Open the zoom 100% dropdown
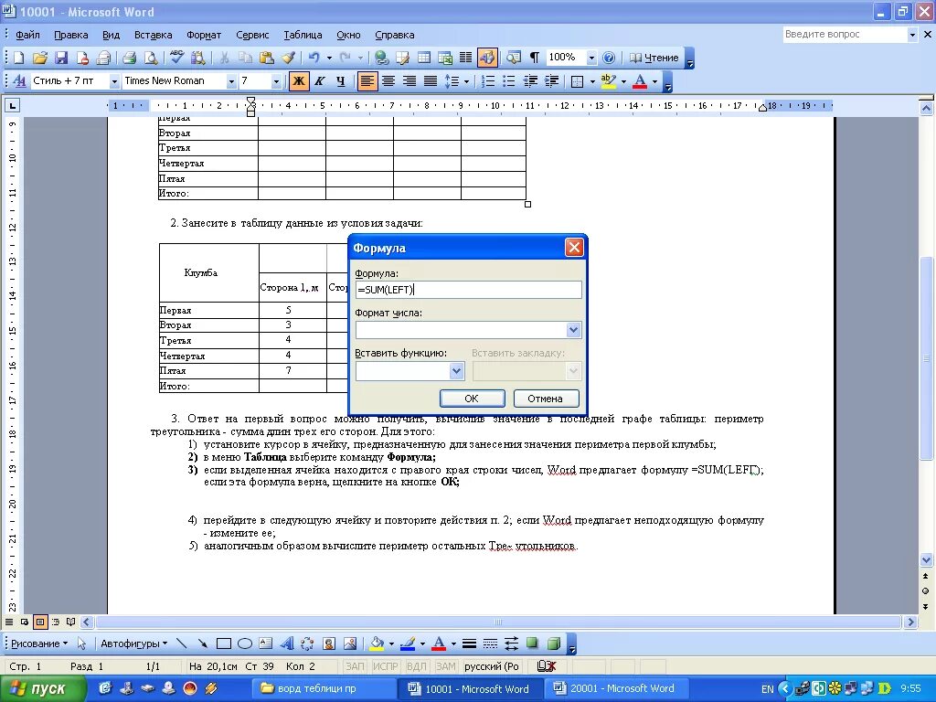 tap(591, 58)
